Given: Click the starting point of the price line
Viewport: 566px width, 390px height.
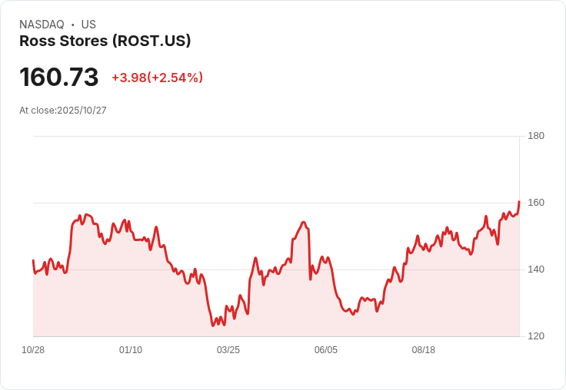Looking at the screenshot, I should [33, 261].
